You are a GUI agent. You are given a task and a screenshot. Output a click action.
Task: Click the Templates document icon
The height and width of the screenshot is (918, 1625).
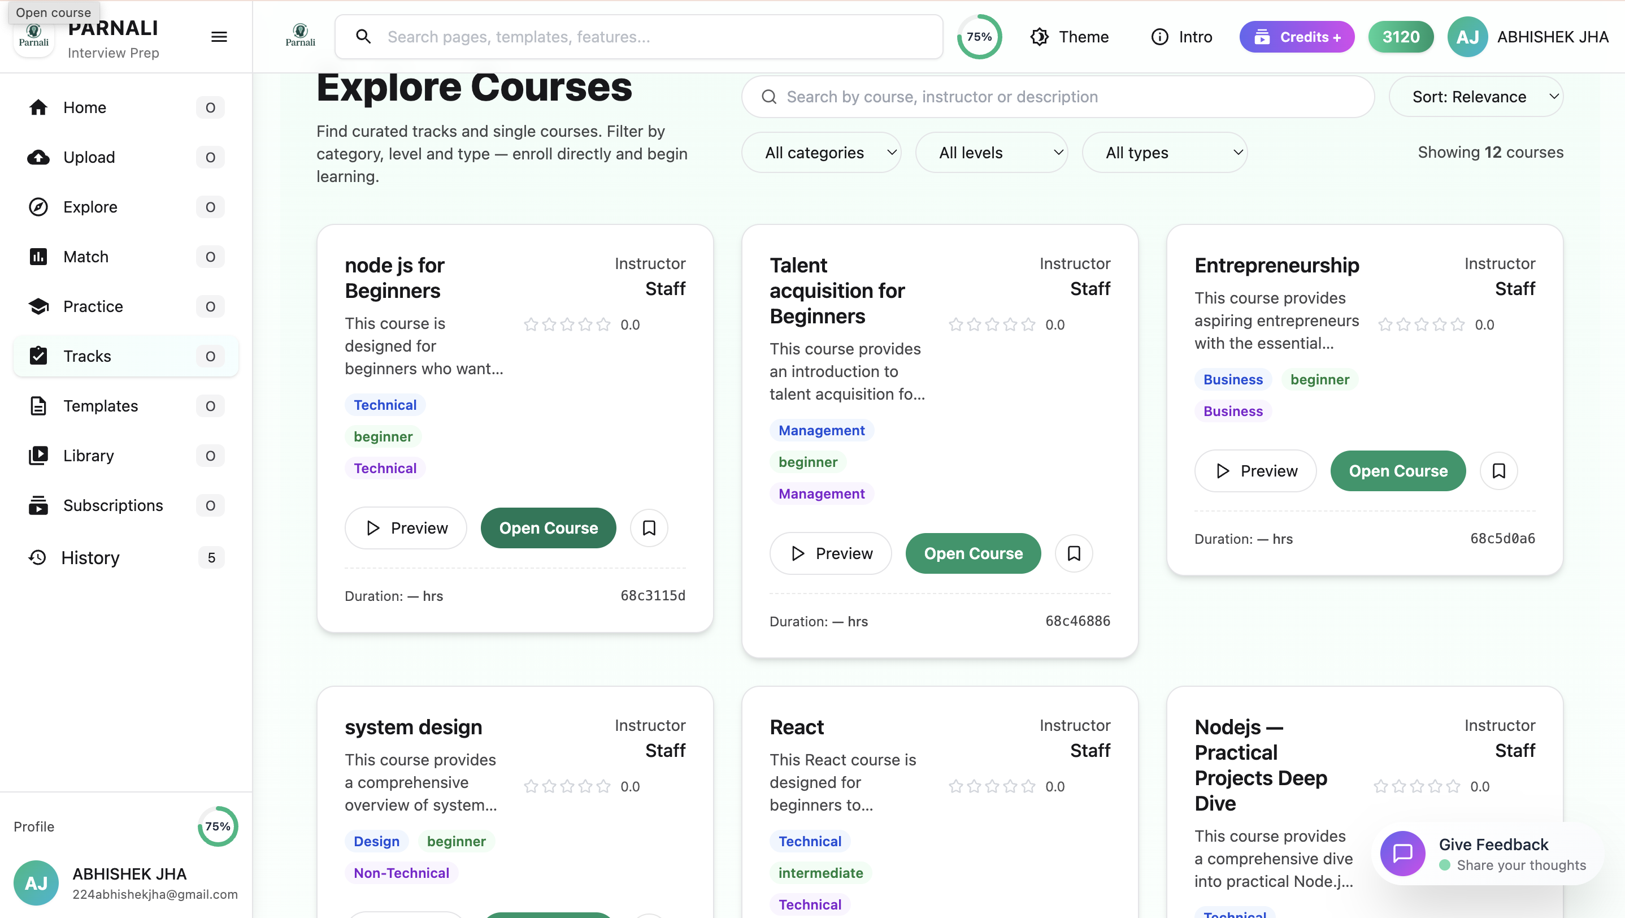click(38, 406)
